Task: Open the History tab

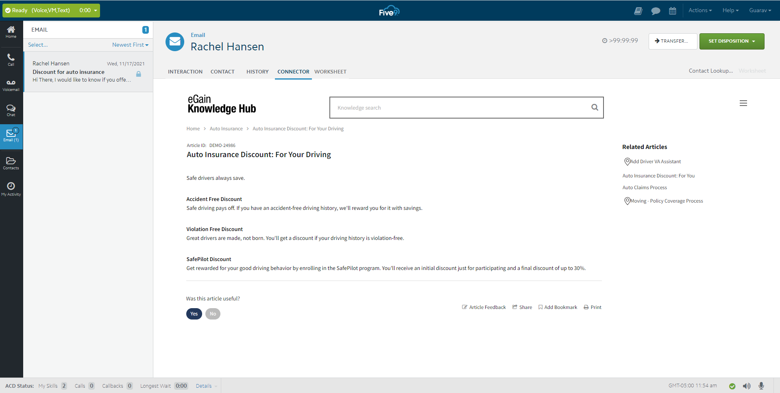Action: (x=257, y=71)
